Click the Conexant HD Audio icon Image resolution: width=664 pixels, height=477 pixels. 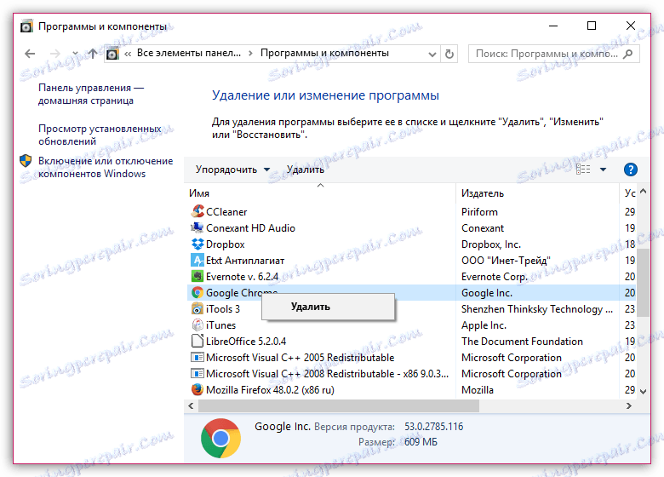[x=197, y=227]
